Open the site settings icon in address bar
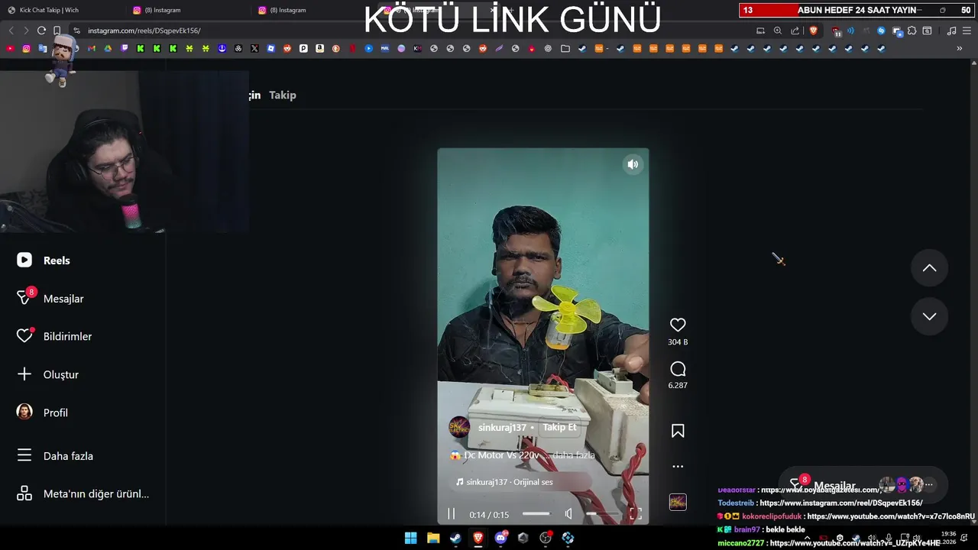 click(x=76, y=31)
